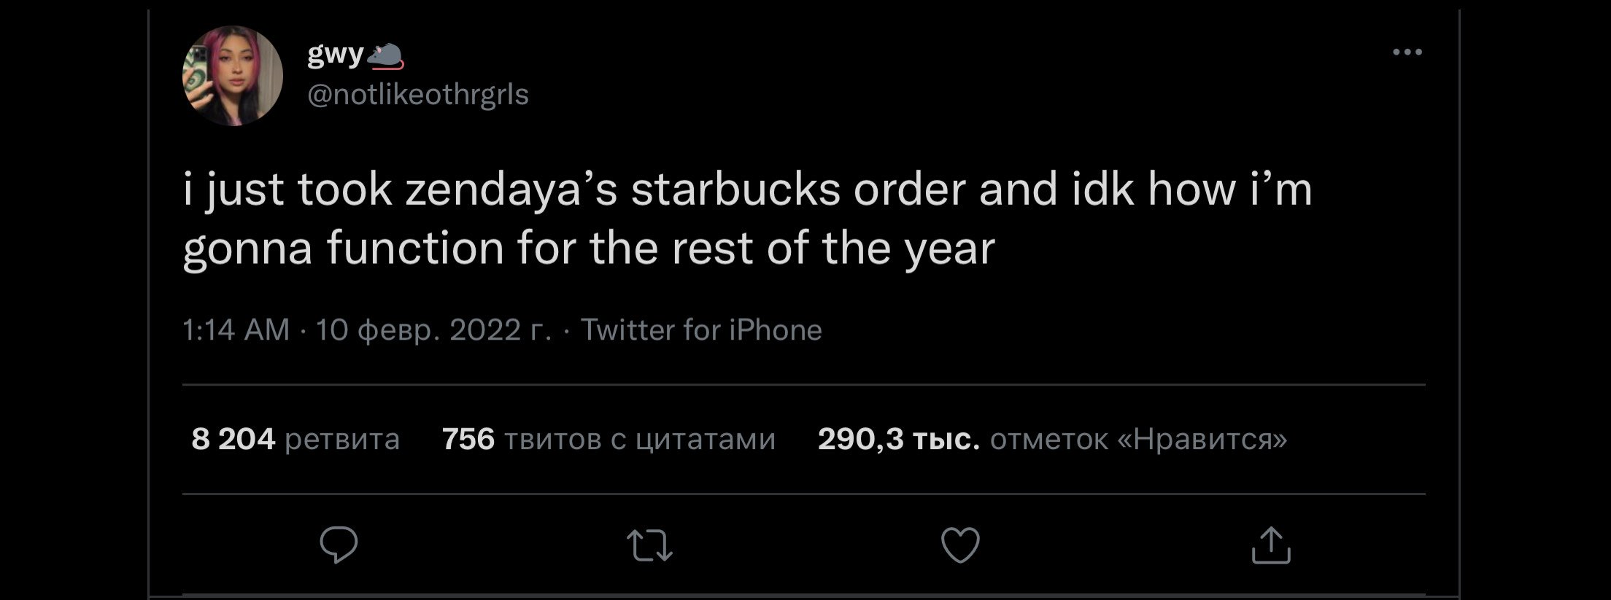1611x600 pixels.
Task: Click the ретвита label
Action: click(x=342, y=439)
